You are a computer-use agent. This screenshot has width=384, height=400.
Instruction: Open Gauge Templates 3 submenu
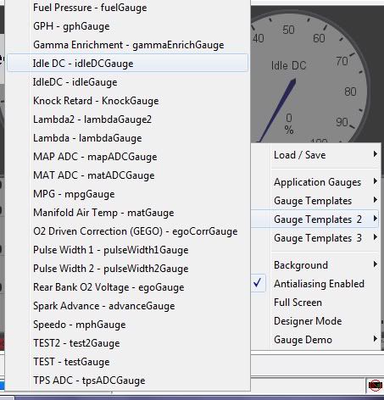click(315, 238)
